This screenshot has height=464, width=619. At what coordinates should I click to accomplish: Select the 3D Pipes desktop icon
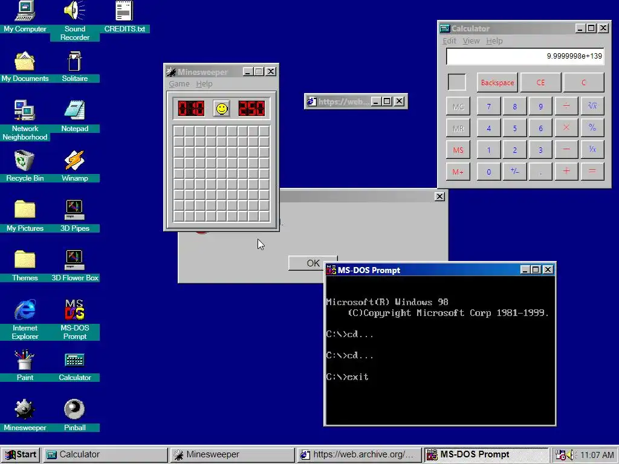[74, 216]
